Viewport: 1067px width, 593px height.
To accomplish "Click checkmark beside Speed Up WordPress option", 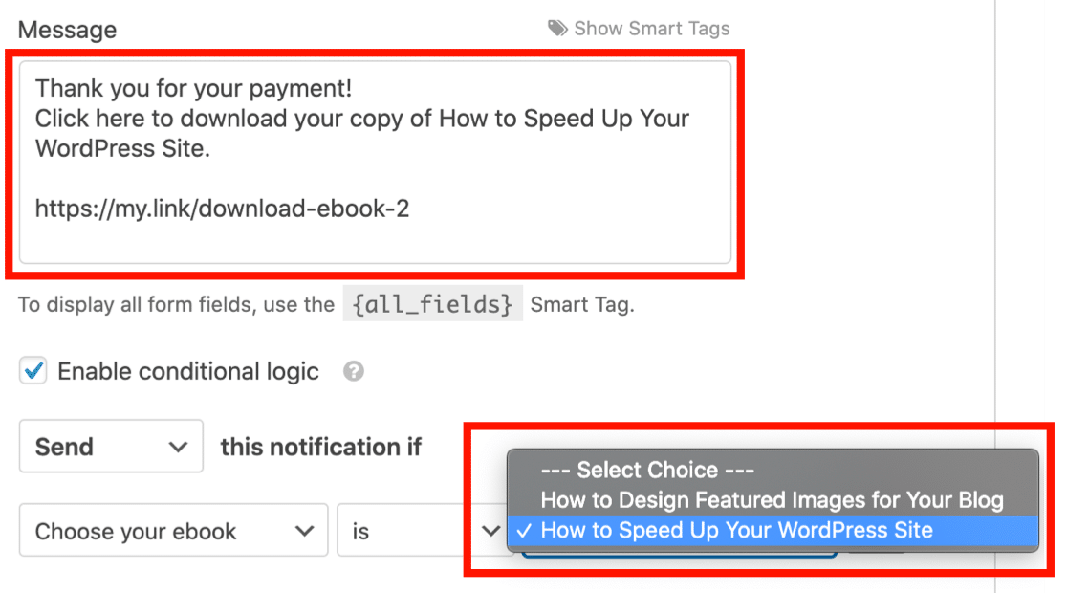I will [524, 531].
